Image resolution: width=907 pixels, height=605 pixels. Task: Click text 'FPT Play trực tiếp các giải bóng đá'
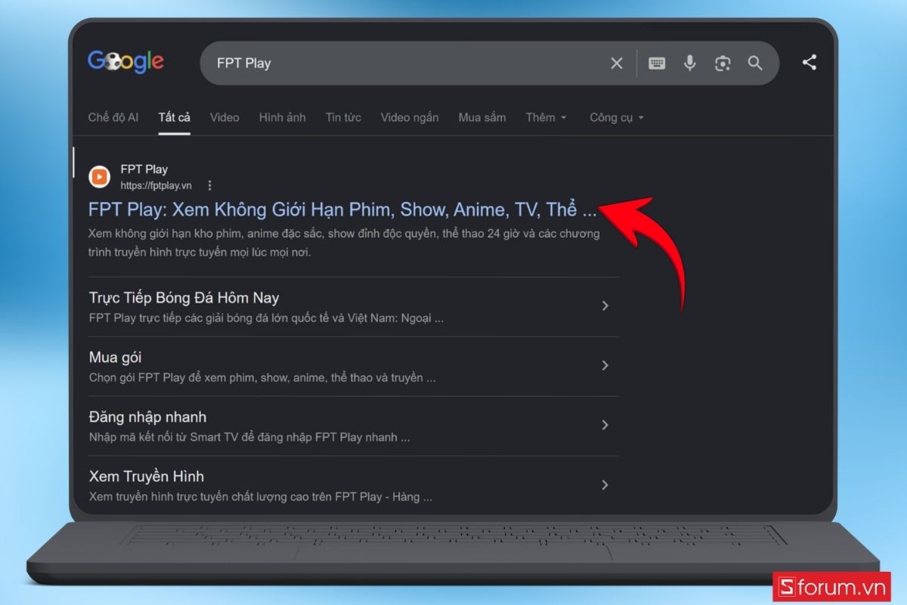[x=266, y=318]
